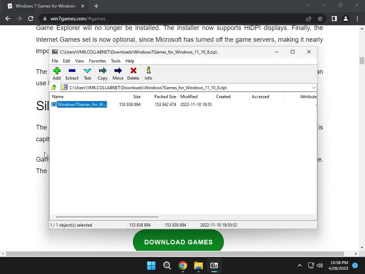This screenshot has width=365, height=274.
Task: Sort by the Accessed column header
Action: click(x=267, y=96)
